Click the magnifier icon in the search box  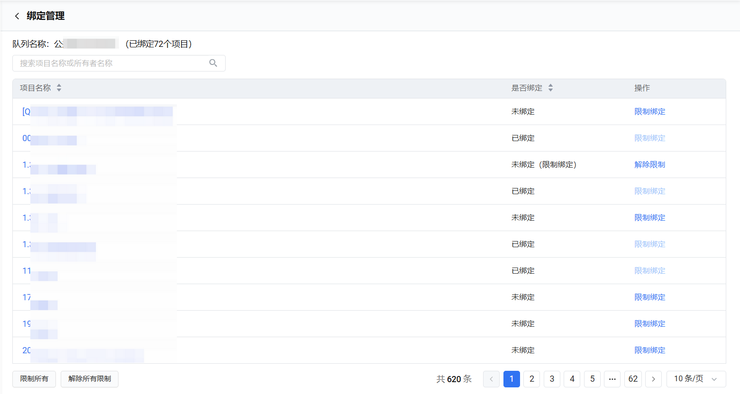tap(213, 63)
